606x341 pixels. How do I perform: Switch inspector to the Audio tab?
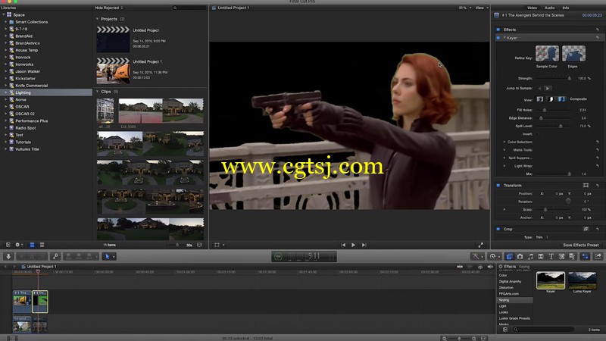549,8
